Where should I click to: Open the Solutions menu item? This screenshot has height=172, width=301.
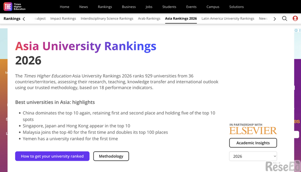coord(236,7)
